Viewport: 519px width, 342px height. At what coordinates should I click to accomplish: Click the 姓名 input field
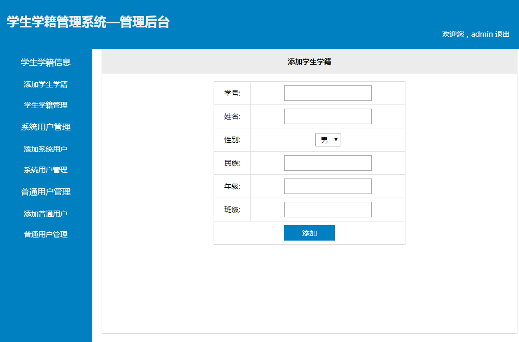pyautogui.click(x=328, y=116)
